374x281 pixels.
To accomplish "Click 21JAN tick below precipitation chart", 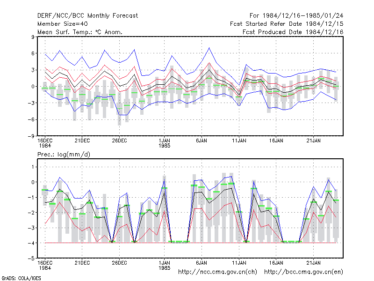I will (x=313, y=263).
